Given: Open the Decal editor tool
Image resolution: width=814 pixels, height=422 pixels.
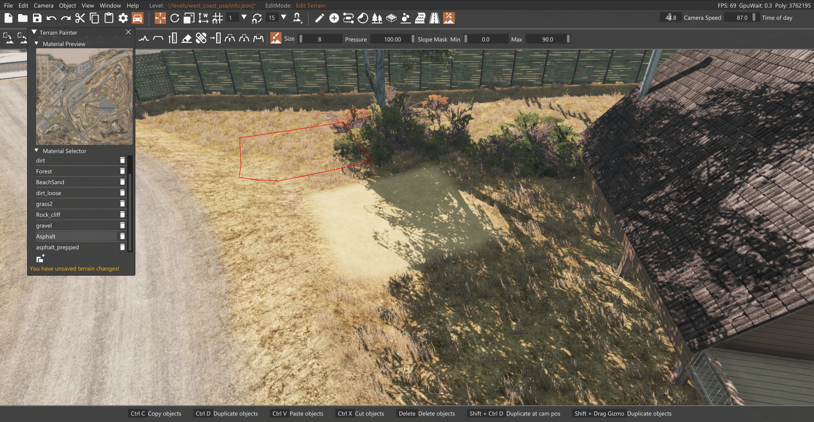Looking at the screenshot, I should 363,18.
